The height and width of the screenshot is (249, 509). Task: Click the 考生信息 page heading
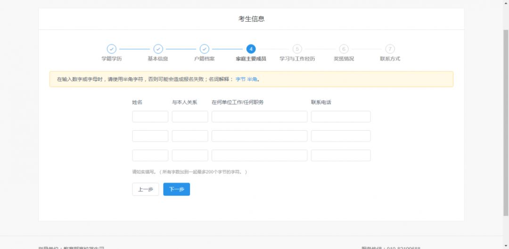coord(251,19)
